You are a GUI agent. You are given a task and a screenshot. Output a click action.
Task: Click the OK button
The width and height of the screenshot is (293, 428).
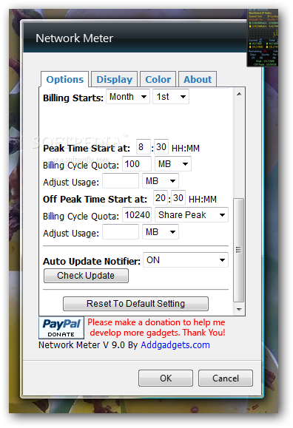[x=166, y=378]
